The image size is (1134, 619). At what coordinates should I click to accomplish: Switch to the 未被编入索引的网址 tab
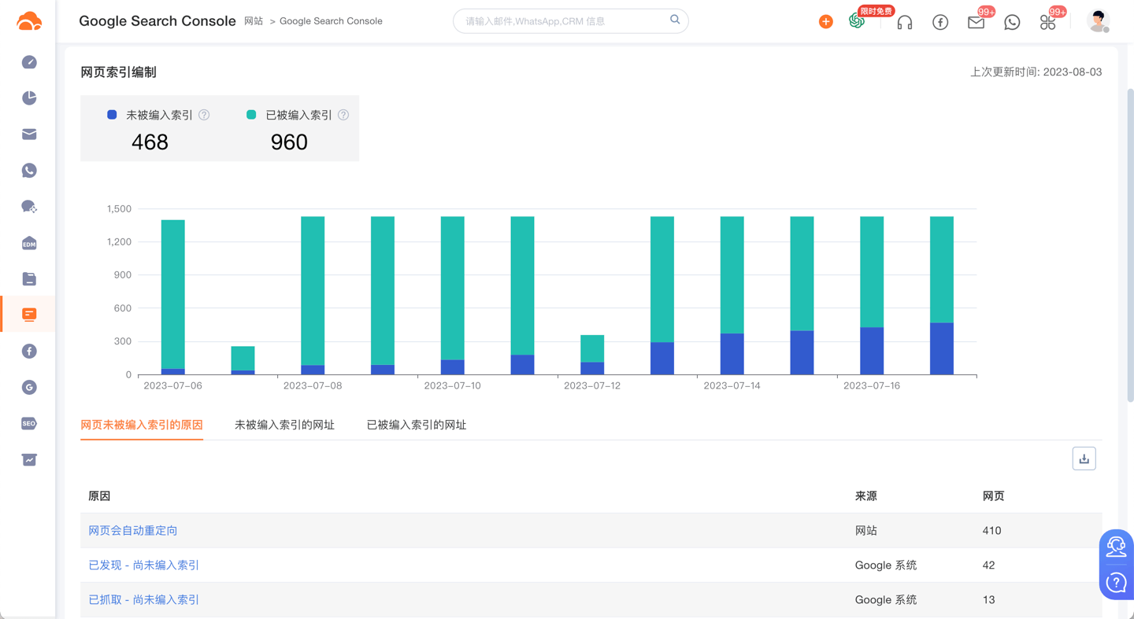tap(284, 425)
